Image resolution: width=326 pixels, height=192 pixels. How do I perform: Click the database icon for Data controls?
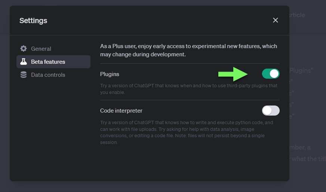24,75
